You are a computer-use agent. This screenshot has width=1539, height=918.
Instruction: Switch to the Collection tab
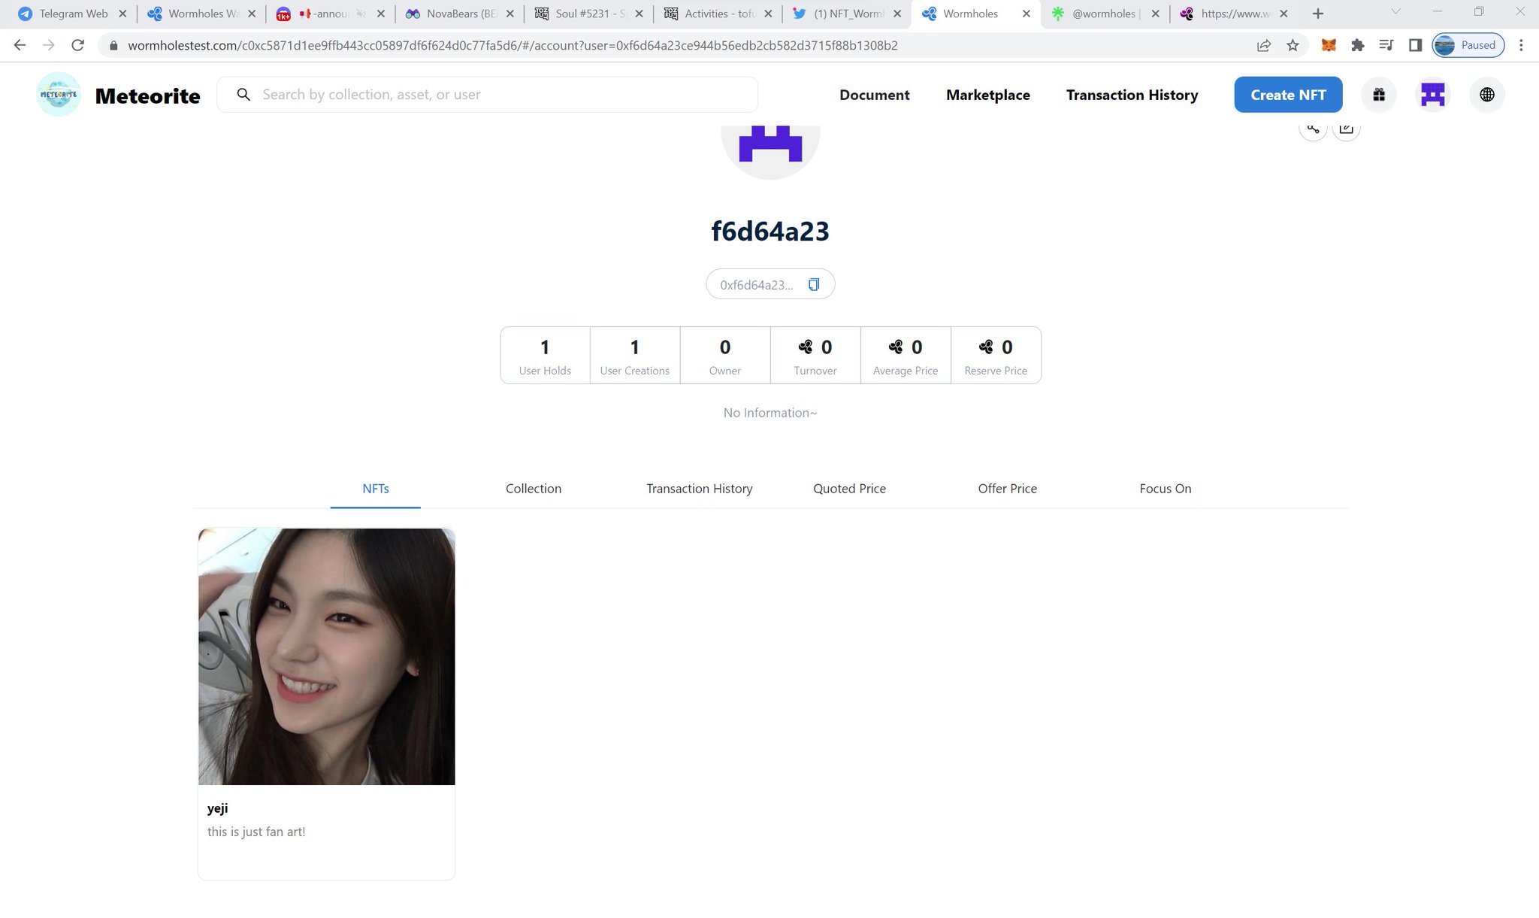533,489
